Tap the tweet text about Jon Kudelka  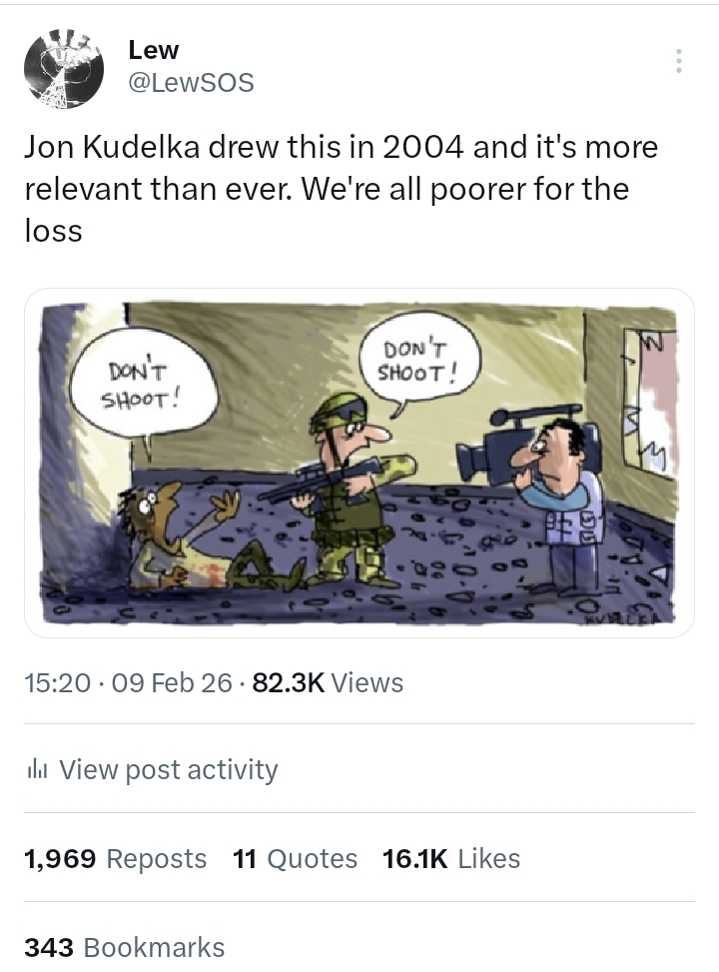click(x=340, y=189)
